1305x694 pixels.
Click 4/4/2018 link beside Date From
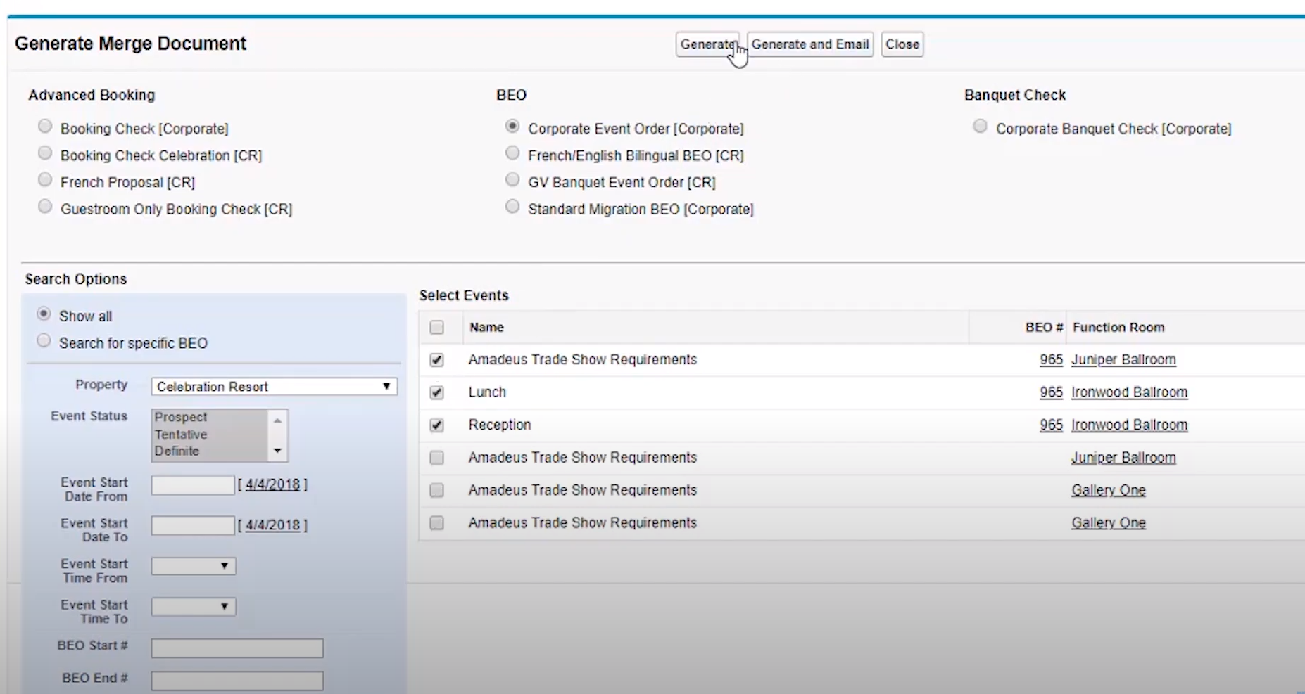pyautogui.click(x=272, y=484)
